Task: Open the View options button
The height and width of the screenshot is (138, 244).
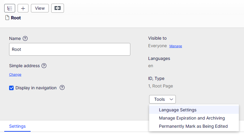Action: (x=40, y=8)
